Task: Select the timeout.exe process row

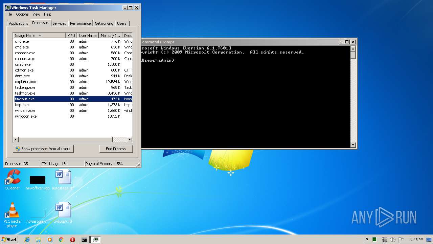Action: tap(73, 99)
